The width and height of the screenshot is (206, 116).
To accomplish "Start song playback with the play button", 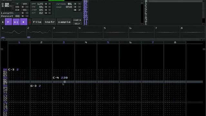I will [x=8, y=22].
